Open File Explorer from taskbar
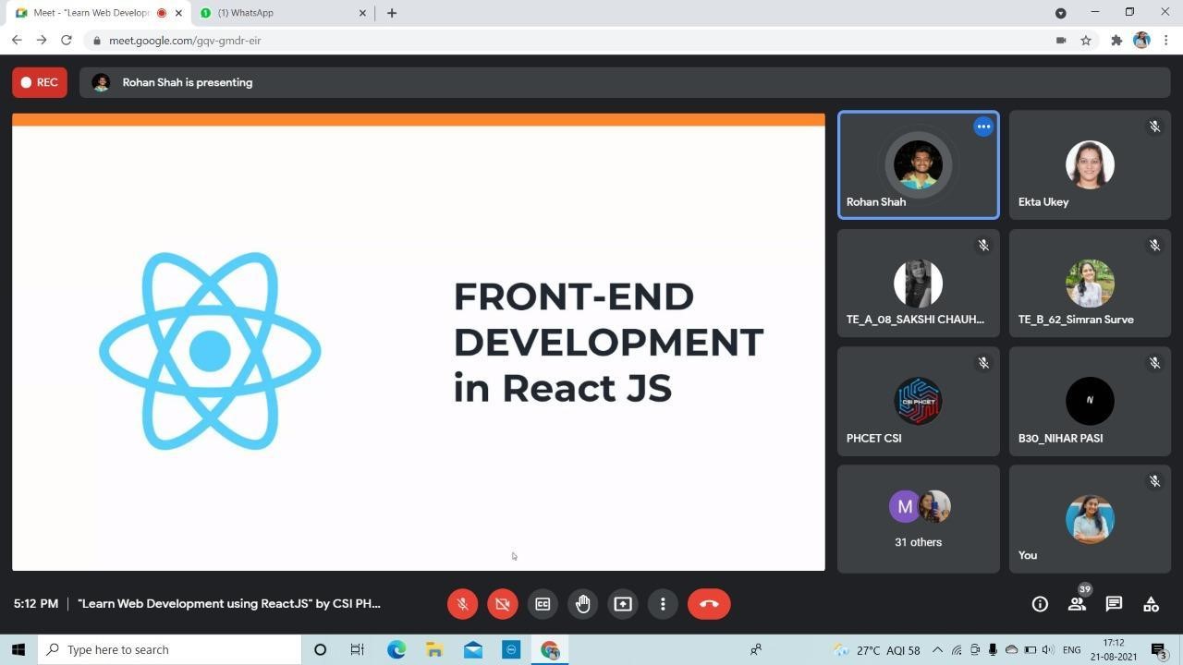The width and height of the screenshot is (1183, 665). pos(434,650)
